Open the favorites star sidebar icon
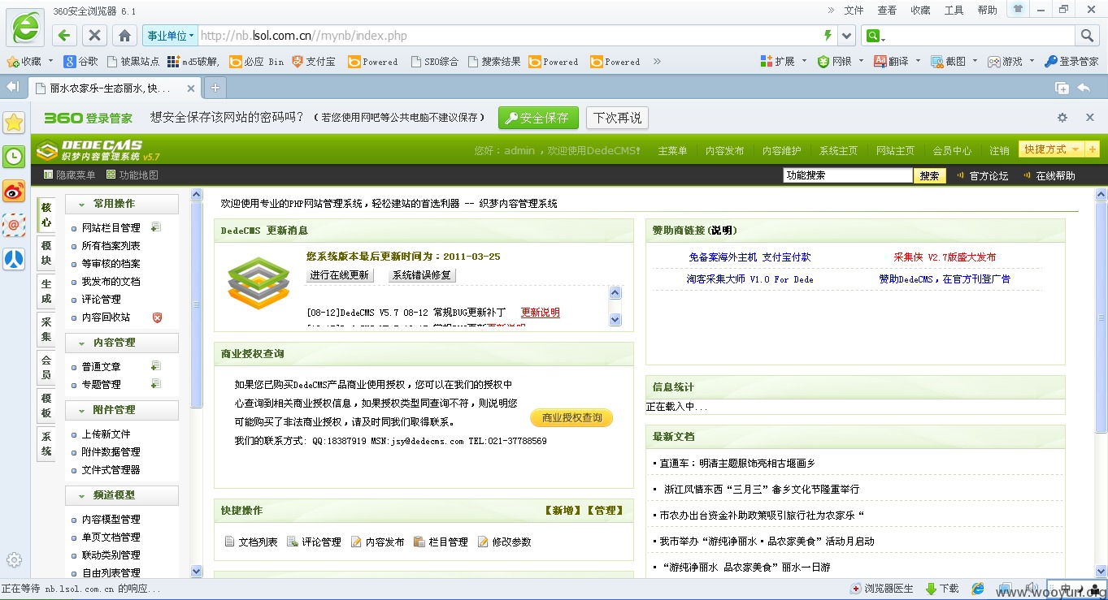Image resolution: width=1108 pixels, height=600 pixels. (x=14, y=123)
